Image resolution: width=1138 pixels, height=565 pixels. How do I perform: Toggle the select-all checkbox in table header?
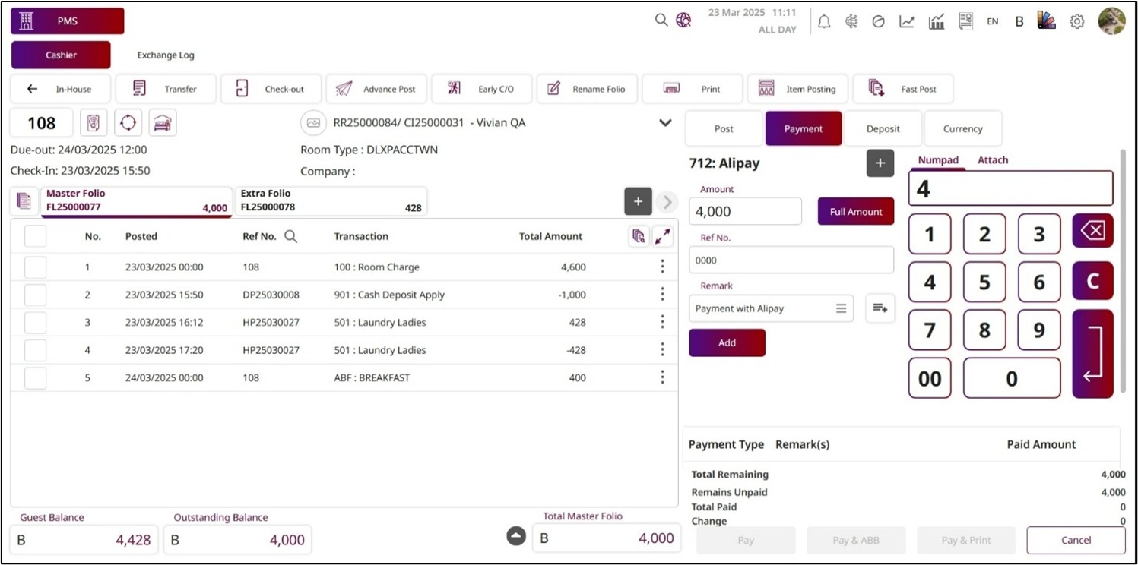tap(36, 237)
